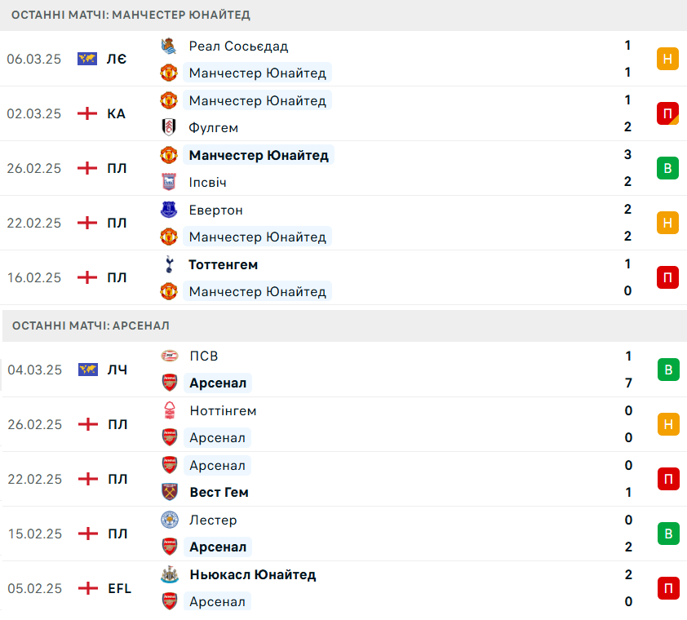Click the Newcastle United crest
Image resolution: width=687 pixels, height=620 pixels.
click(170, 574)
